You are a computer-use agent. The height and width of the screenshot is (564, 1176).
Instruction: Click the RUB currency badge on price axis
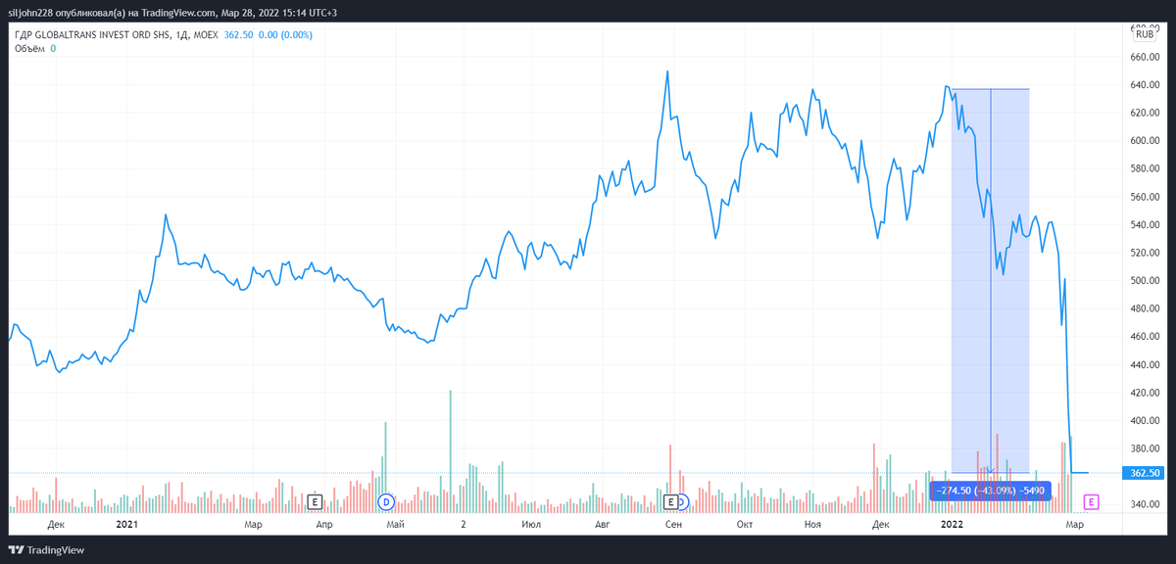tap(1145, 34)
